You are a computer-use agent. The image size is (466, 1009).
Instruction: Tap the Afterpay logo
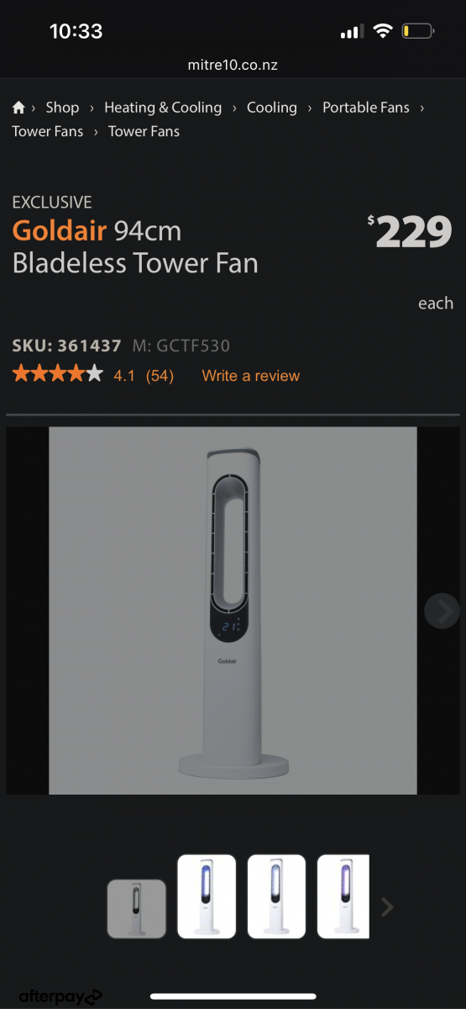pyautogui.click(x=60, y=997)
